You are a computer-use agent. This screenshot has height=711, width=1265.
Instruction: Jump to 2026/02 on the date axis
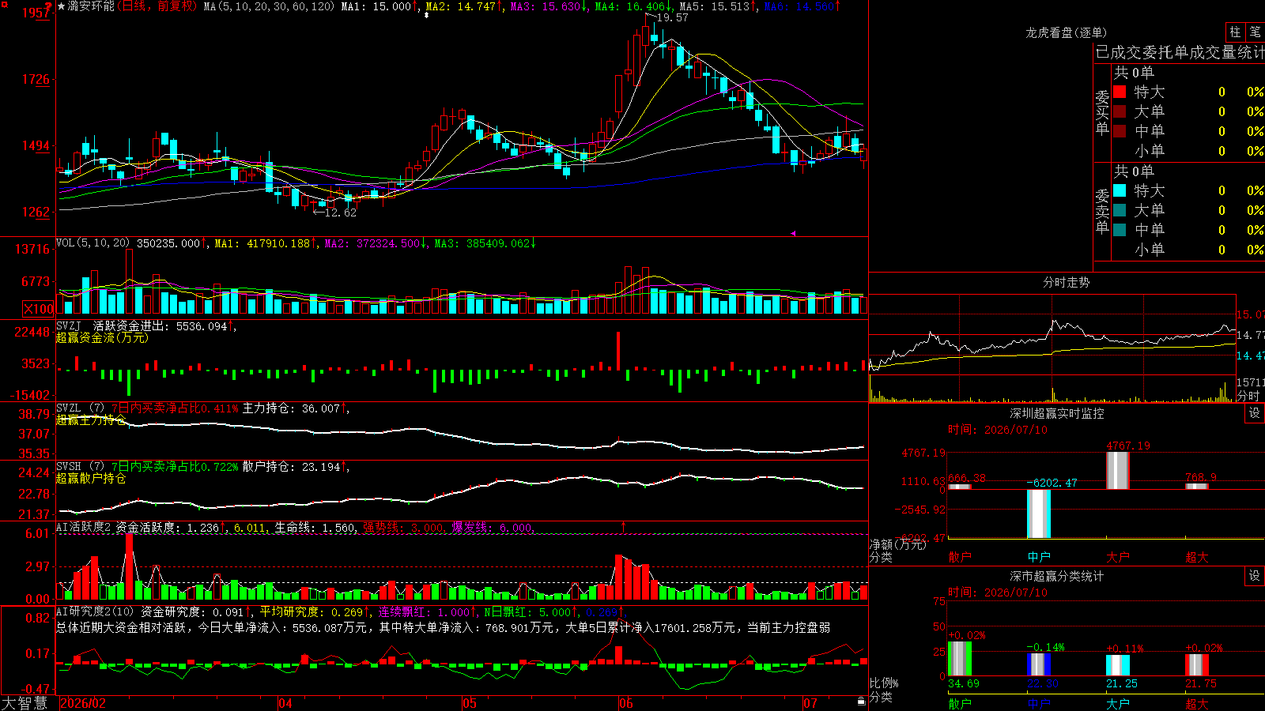[83, 703]
